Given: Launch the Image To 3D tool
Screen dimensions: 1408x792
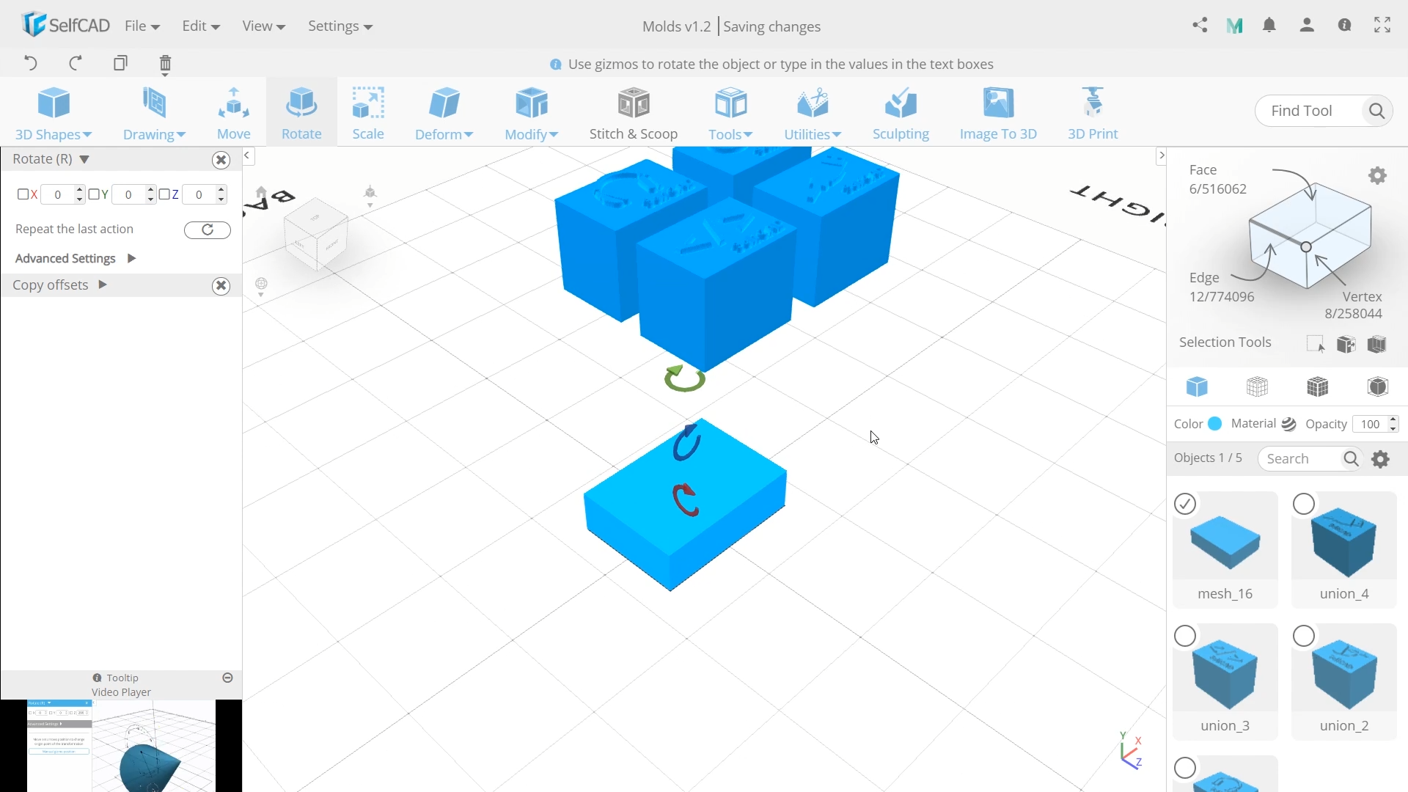Looking at the screenshot, I should (x=997, y=113).
